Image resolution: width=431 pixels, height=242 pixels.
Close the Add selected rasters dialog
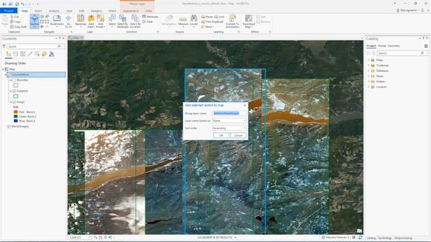[244, 105]
